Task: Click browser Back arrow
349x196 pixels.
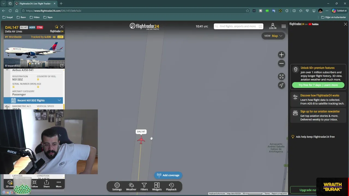Action: coord(4,11)
